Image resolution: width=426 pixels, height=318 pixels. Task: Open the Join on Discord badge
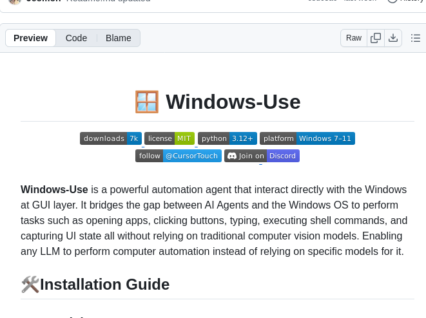[x=262, y=156]
